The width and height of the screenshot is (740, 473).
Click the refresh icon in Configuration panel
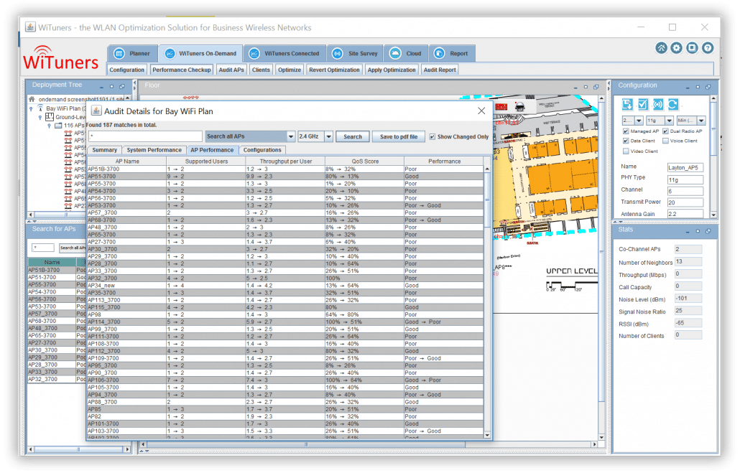[x=673, y=105]
